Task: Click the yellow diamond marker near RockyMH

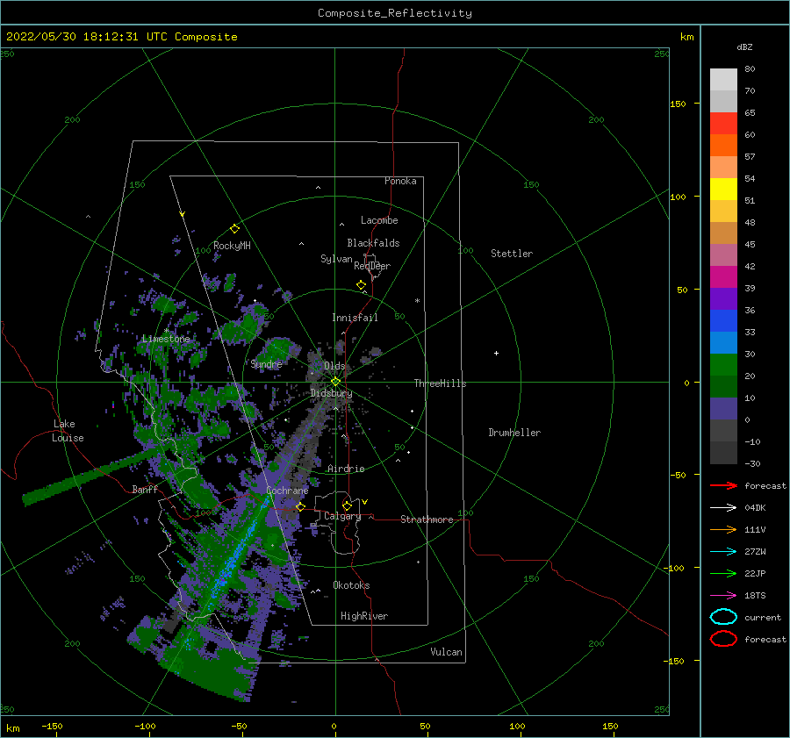Action: click(x=234, y=229)
